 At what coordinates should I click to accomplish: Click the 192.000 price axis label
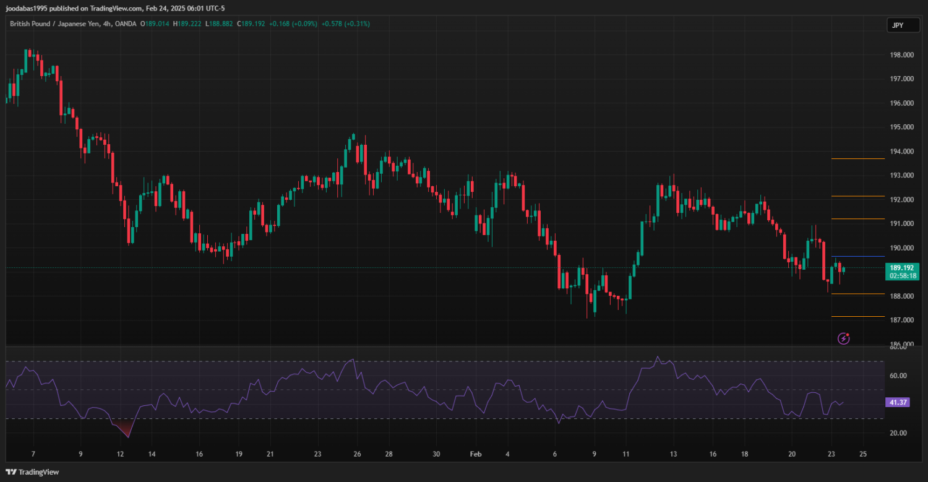click(x=901, y=200)
